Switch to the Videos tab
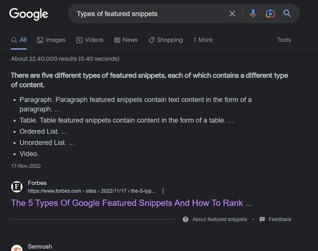Viewport: 318px width, 251px height. 90,40
